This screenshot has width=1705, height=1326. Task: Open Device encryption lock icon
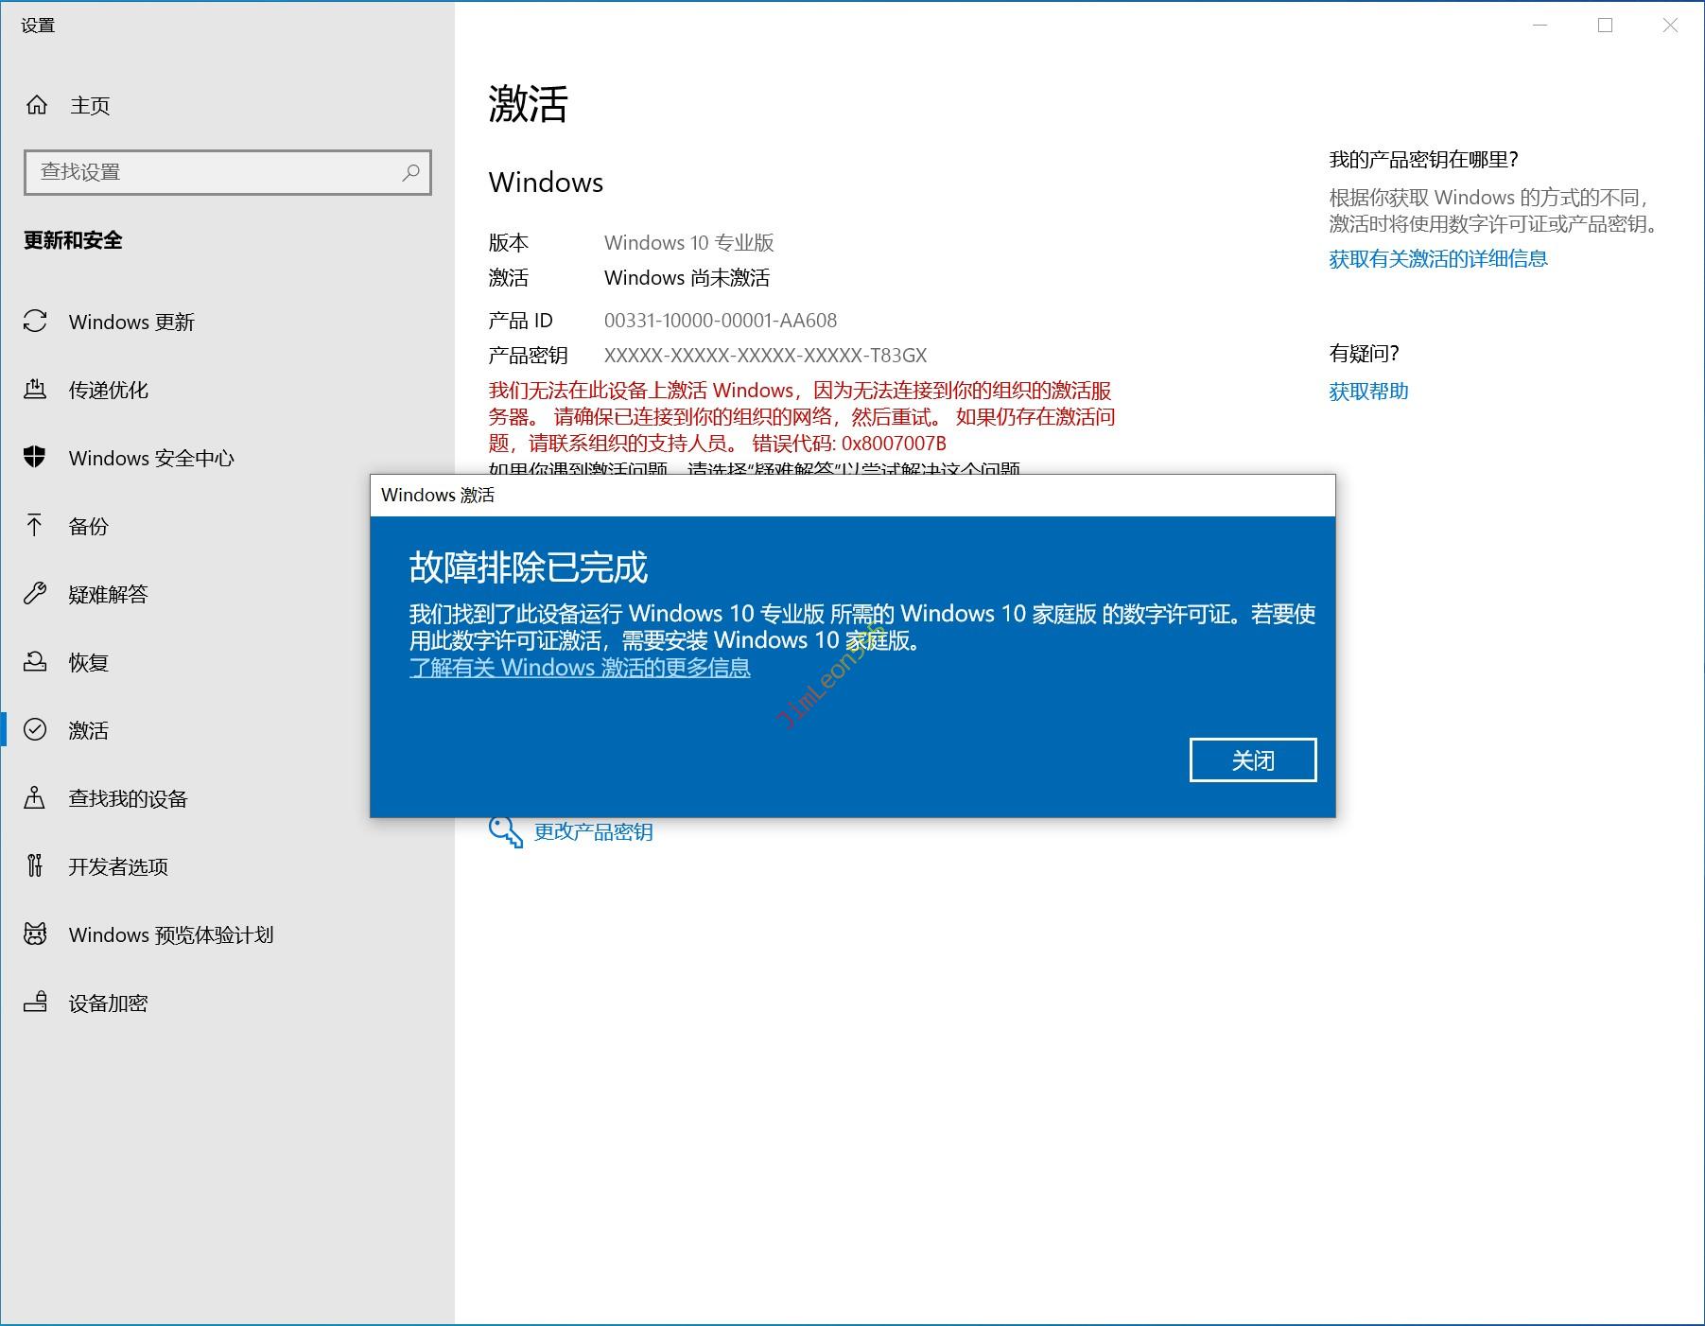[35, 1003]
